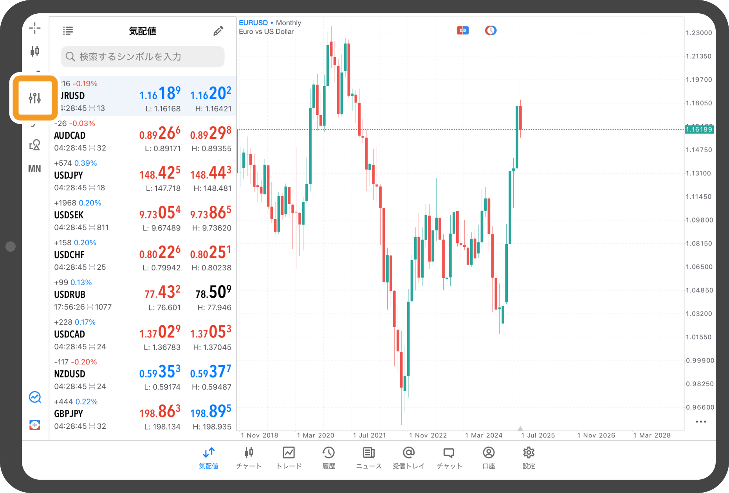Expand the three-dots menu on chart
Image resolution: width=729 pixels, height=493 pixels.
pos(700,422)
